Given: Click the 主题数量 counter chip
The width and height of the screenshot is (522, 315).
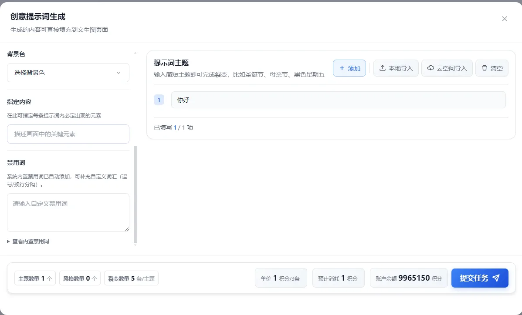Looking at the screenshot, I should (x=35, y=278).
